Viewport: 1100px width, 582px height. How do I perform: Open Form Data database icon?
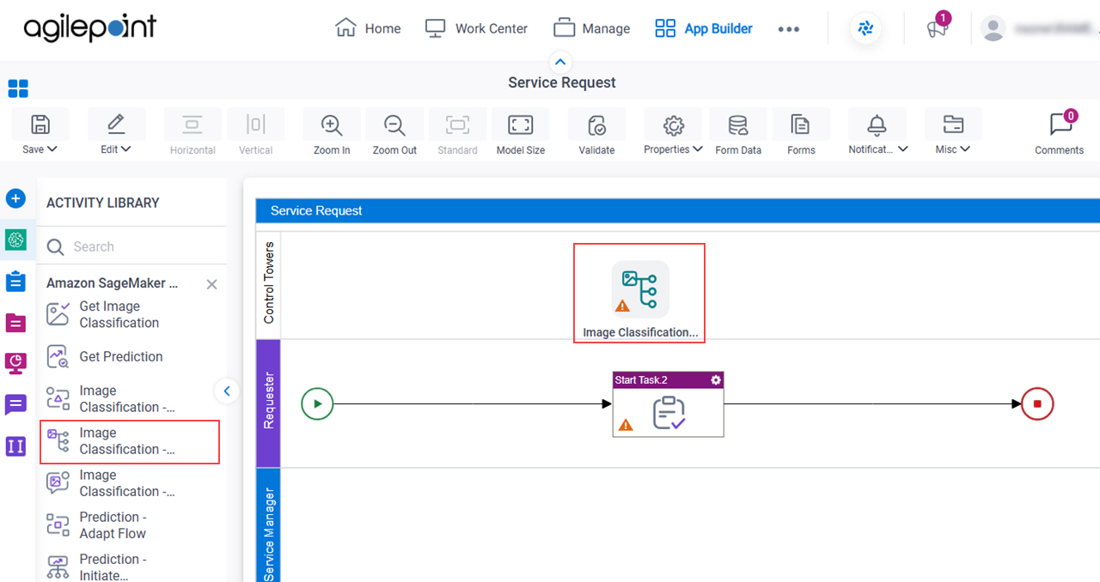click(x=738, y=125)
